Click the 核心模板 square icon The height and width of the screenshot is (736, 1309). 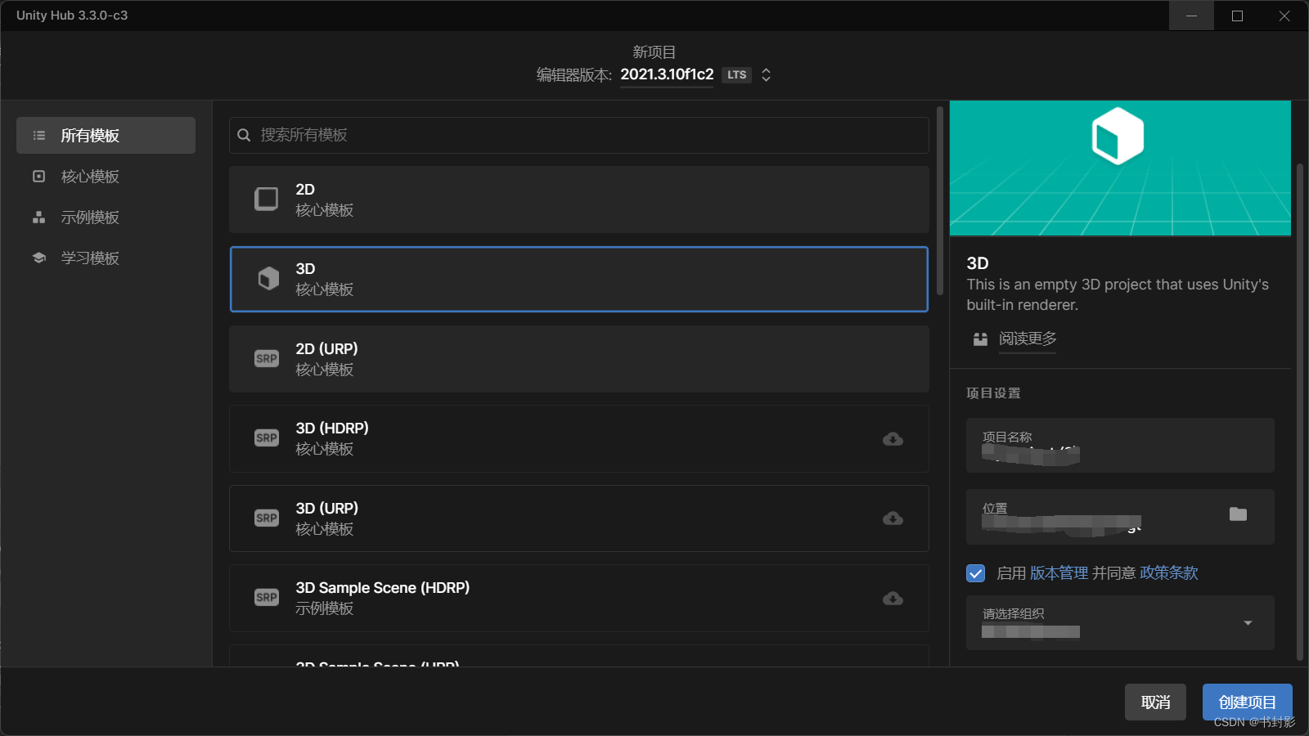coord(38,176)
